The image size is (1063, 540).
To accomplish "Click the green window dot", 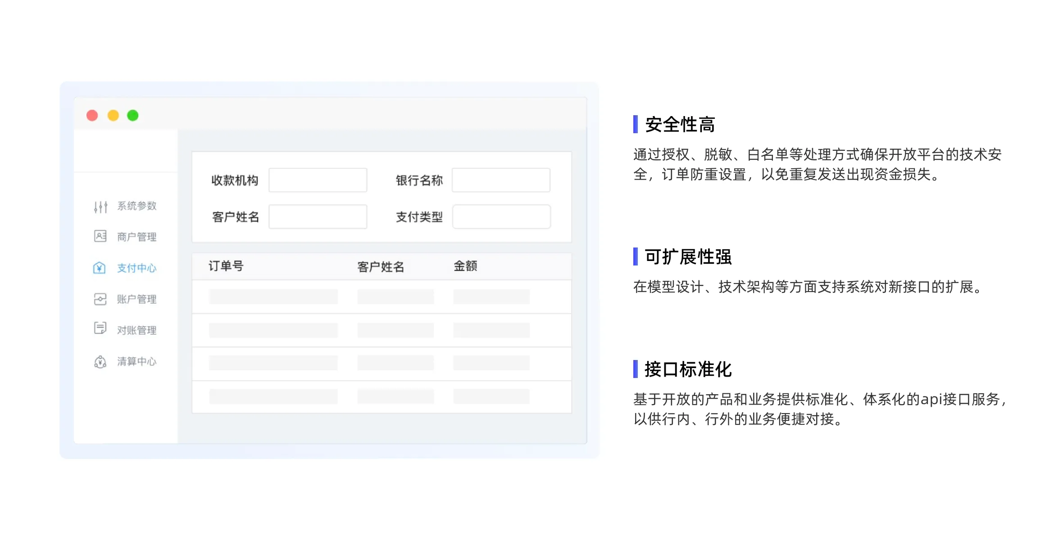I will click(133, 116).
